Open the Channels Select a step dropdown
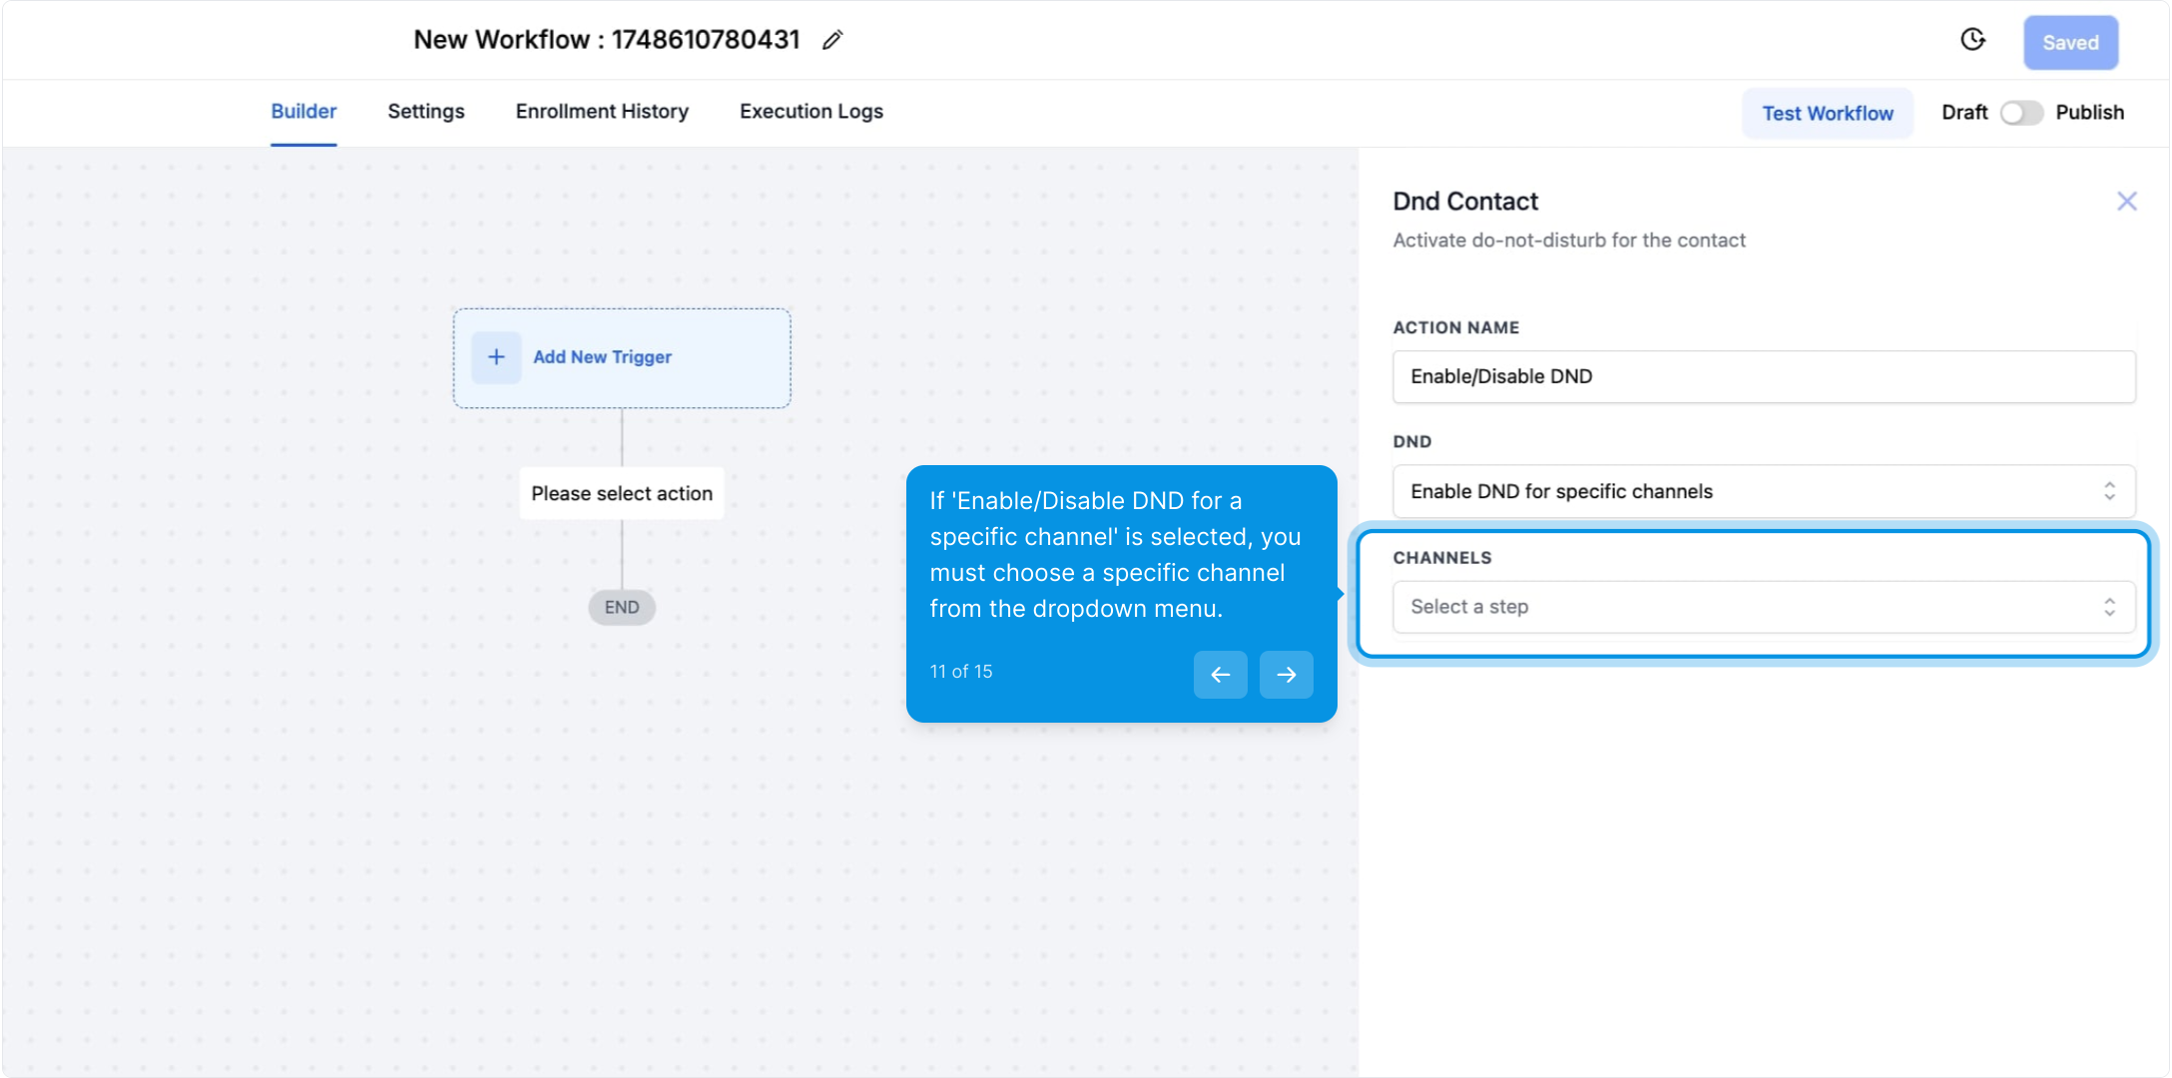This screenshot has height=1078, width=2172. coord(1764,607)
